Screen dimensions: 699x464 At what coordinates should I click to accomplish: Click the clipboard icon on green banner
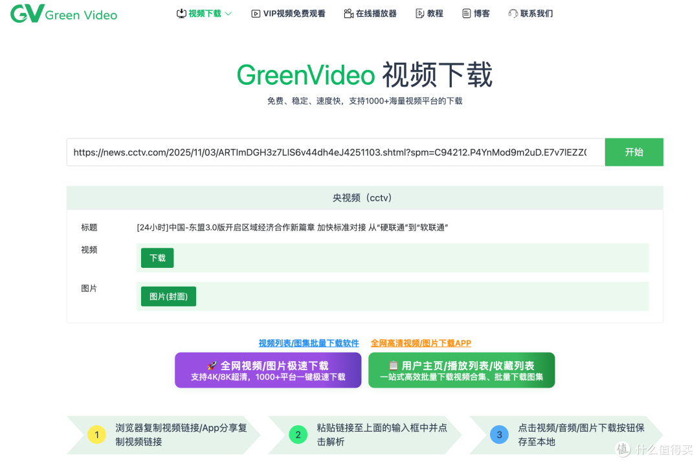coord(394,366)
